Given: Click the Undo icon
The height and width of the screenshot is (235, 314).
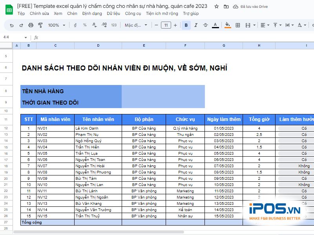Looking at the screenshot, I should (x=12, y=25).
